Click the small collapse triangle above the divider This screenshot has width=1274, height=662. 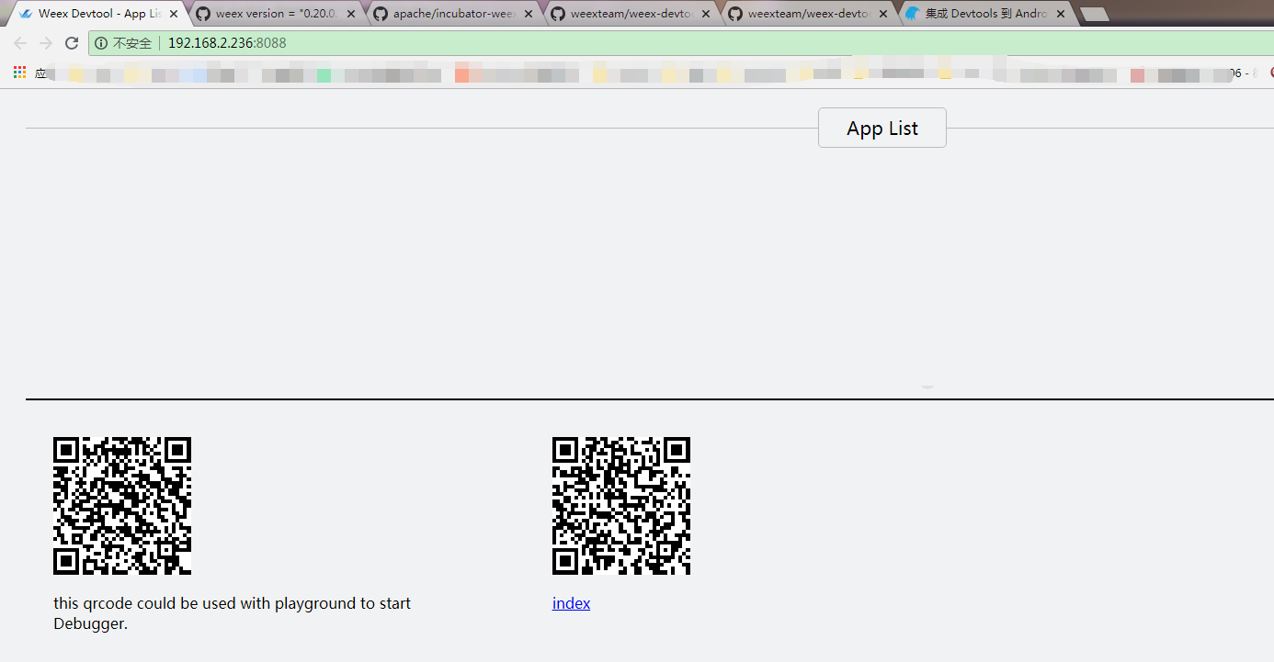(927, 387)
